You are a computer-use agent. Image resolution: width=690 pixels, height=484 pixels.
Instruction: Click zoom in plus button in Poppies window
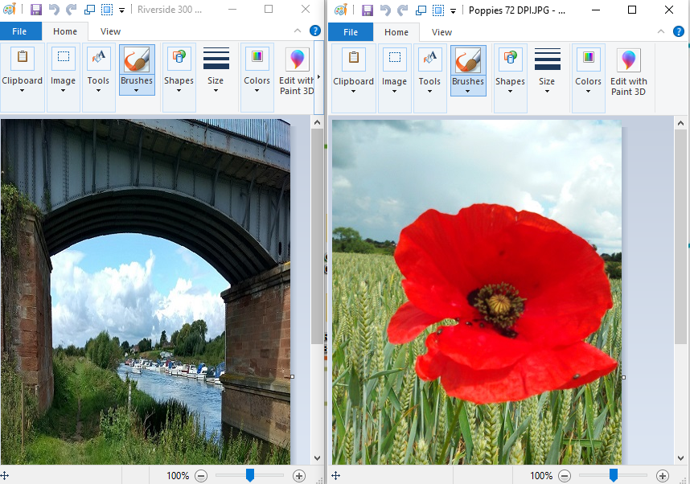click(661, 476)
